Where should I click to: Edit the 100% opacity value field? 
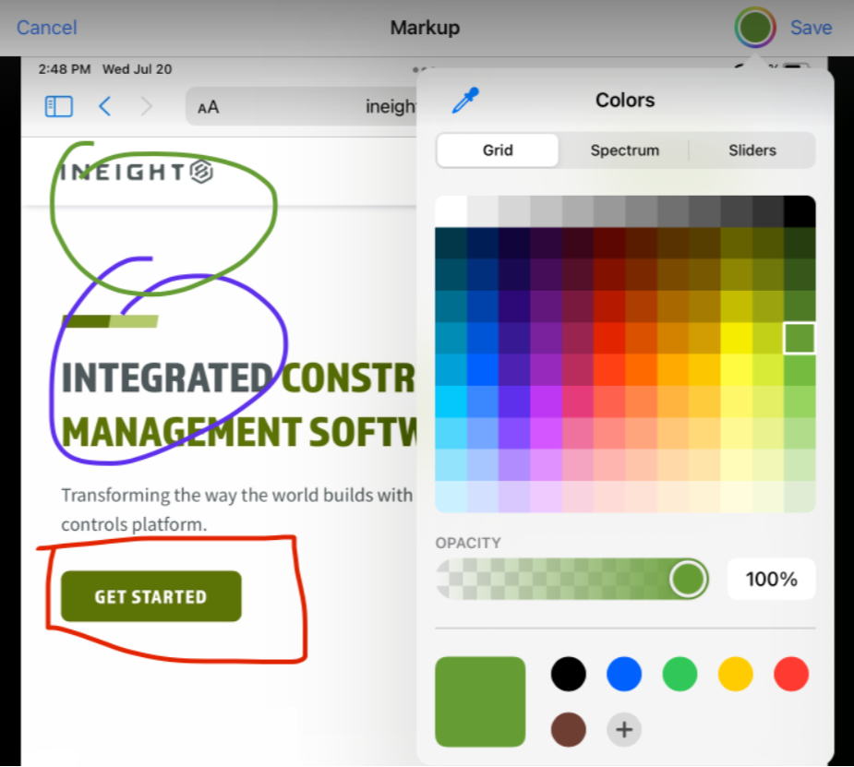(771, 579)
